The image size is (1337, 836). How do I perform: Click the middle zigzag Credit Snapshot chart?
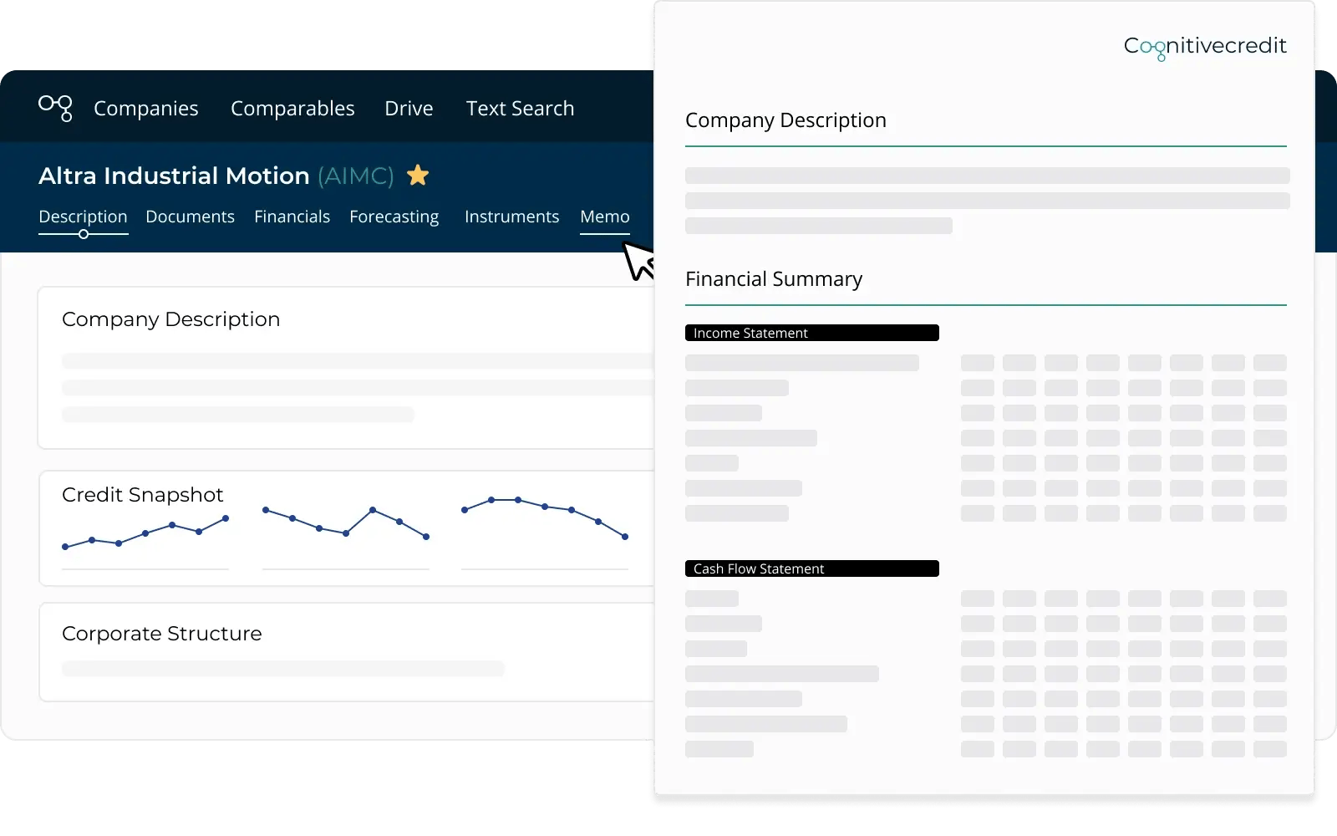(x=346, y=522)
